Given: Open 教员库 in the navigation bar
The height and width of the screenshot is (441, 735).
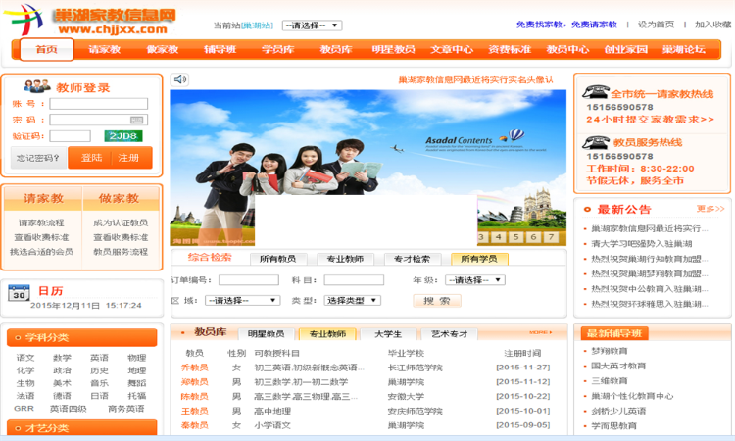Looking at the screenshot, I should (x=335, y=50).
